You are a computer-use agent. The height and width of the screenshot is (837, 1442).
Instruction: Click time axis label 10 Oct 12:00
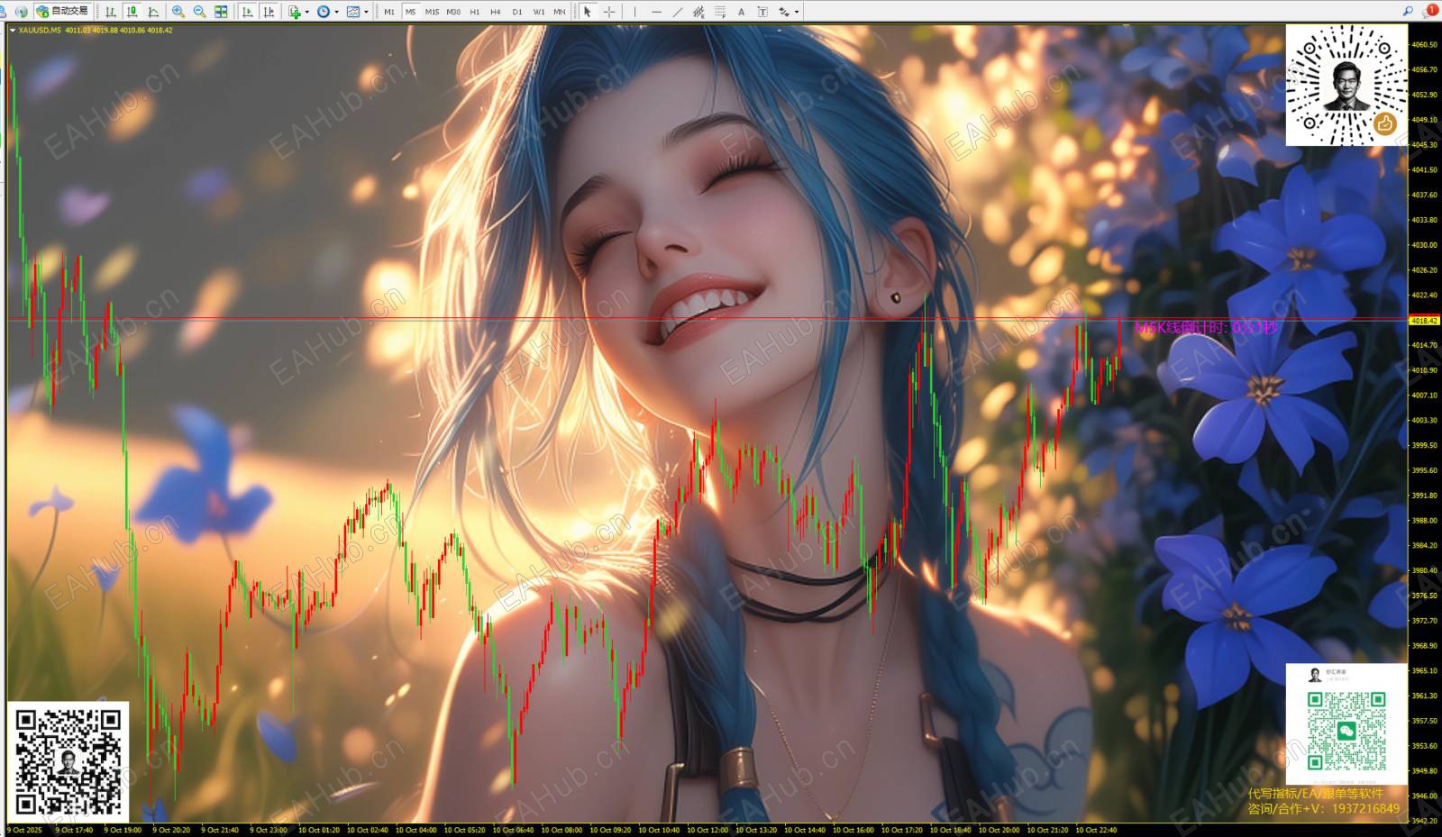click(707, 831)
